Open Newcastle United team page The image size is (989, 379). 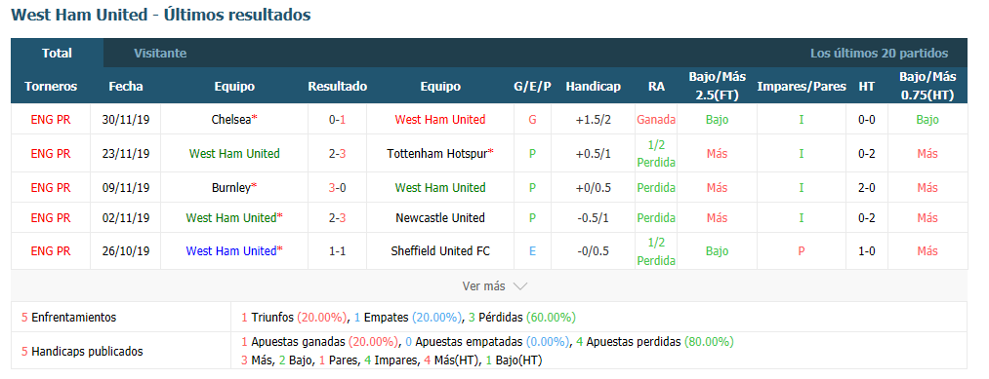click(440, 218)
